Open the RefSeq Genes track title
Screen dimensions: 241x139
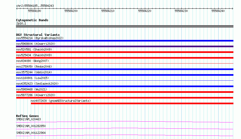pyautogui.click(x=28, y=116)
